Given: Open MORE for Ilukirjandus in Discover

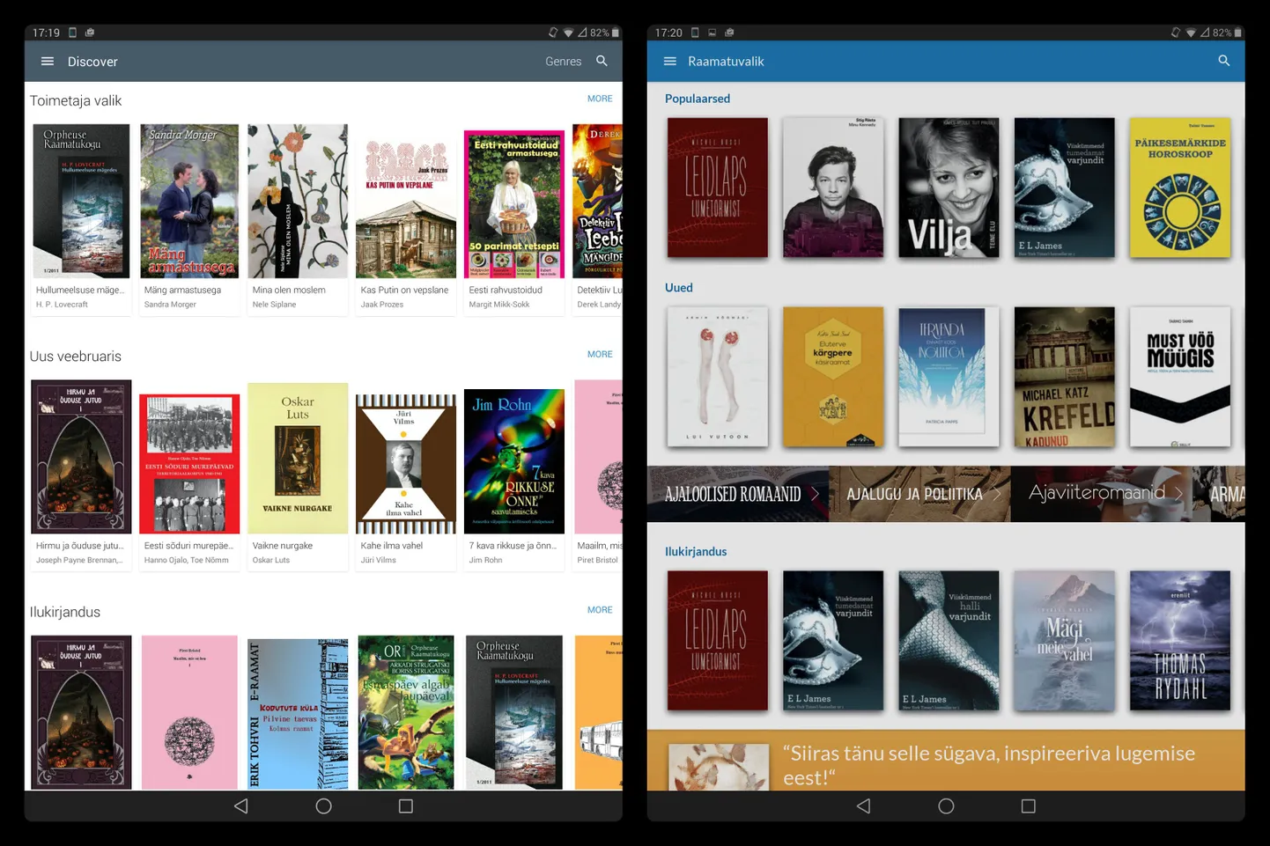Looking at the screenshot, I should point(600,609).
